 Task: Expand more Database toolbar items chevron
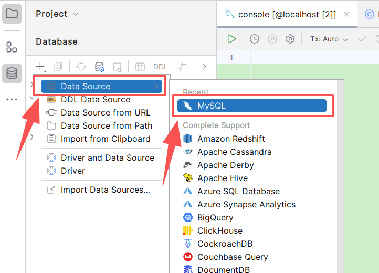click(205, 67)
